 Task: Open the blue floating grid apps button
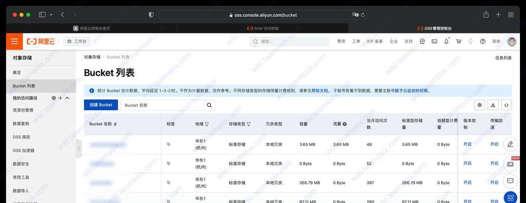tap(511, 197)
